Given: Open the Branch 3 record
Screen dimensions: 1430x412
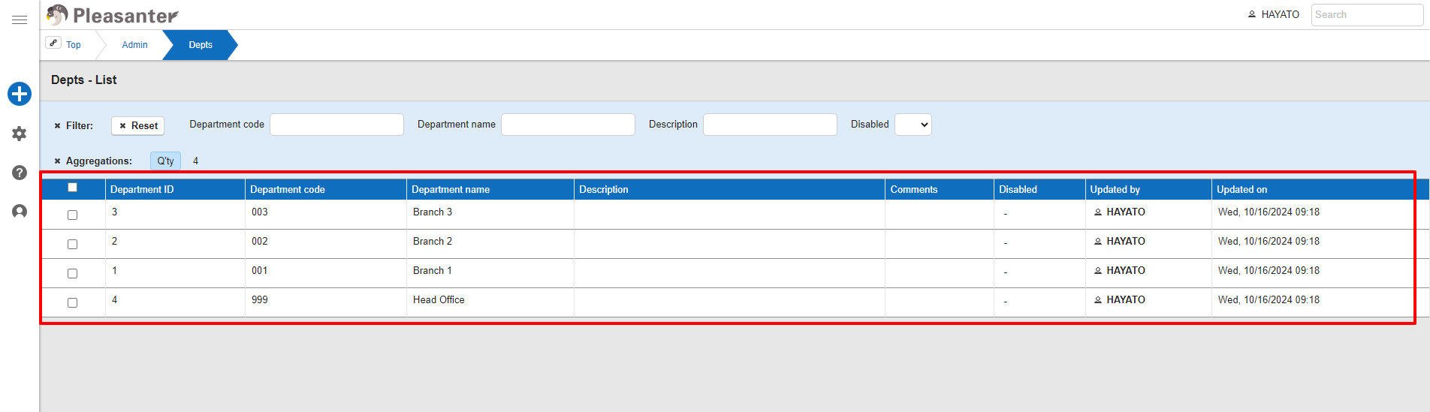Looking at the screenshot, I should [433, 212].
